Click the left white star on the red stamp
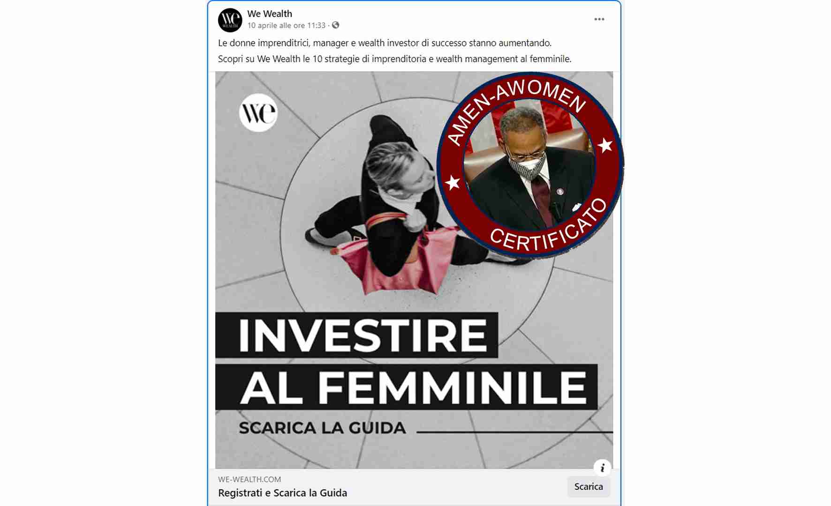 pyautogui.click(x=453, y=183)
